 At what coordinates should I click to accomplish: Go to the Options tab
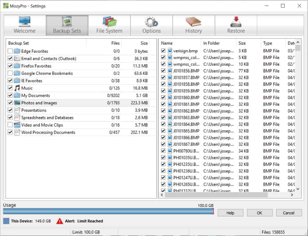152,25
